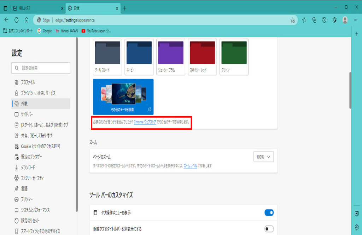
Task: Open sidebar settings gear at bottom right
Action: point(357,227)
